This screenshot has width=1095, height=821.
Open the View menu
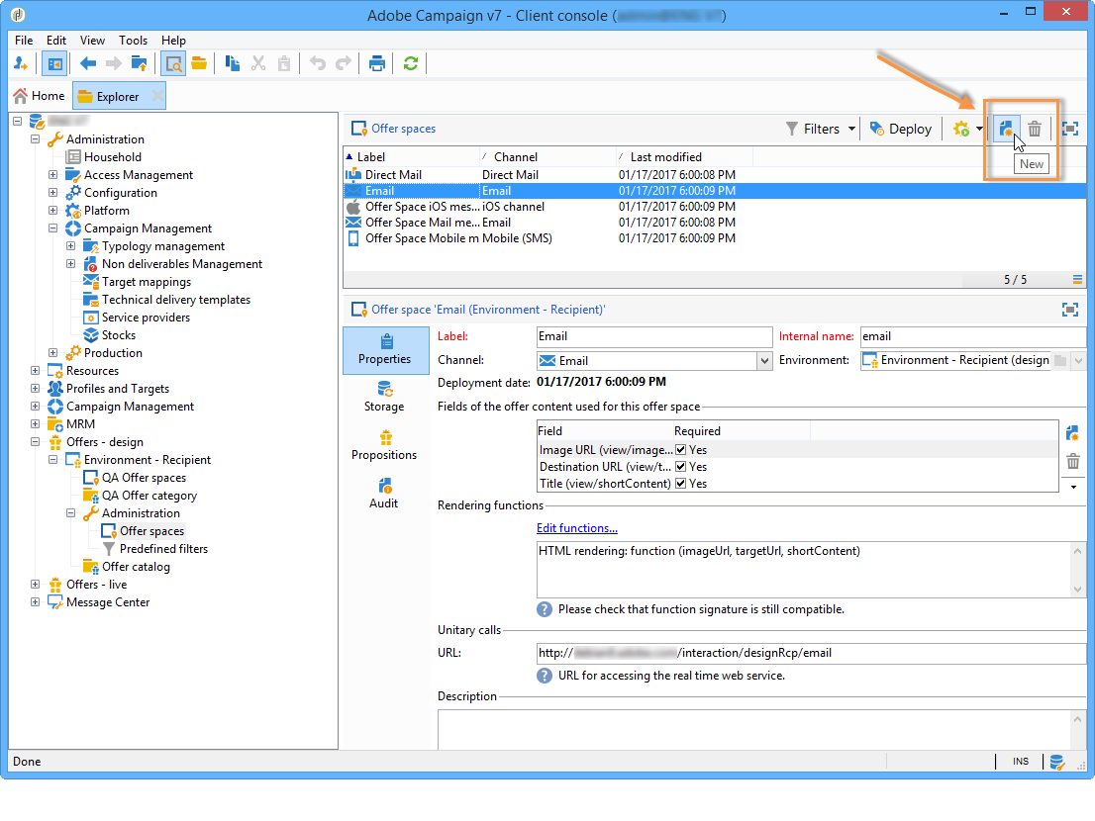(x=92, y=41)
